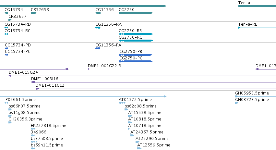Click the bs66h07.5prime EST label

coord(24,106)
